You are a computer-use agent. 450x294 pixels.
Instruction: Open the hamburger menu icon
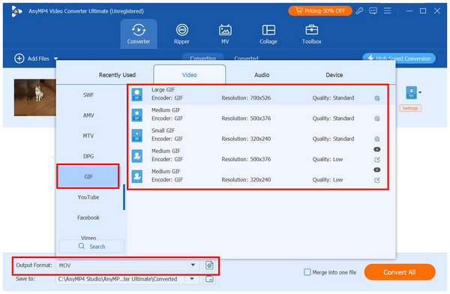pos(388,11)
